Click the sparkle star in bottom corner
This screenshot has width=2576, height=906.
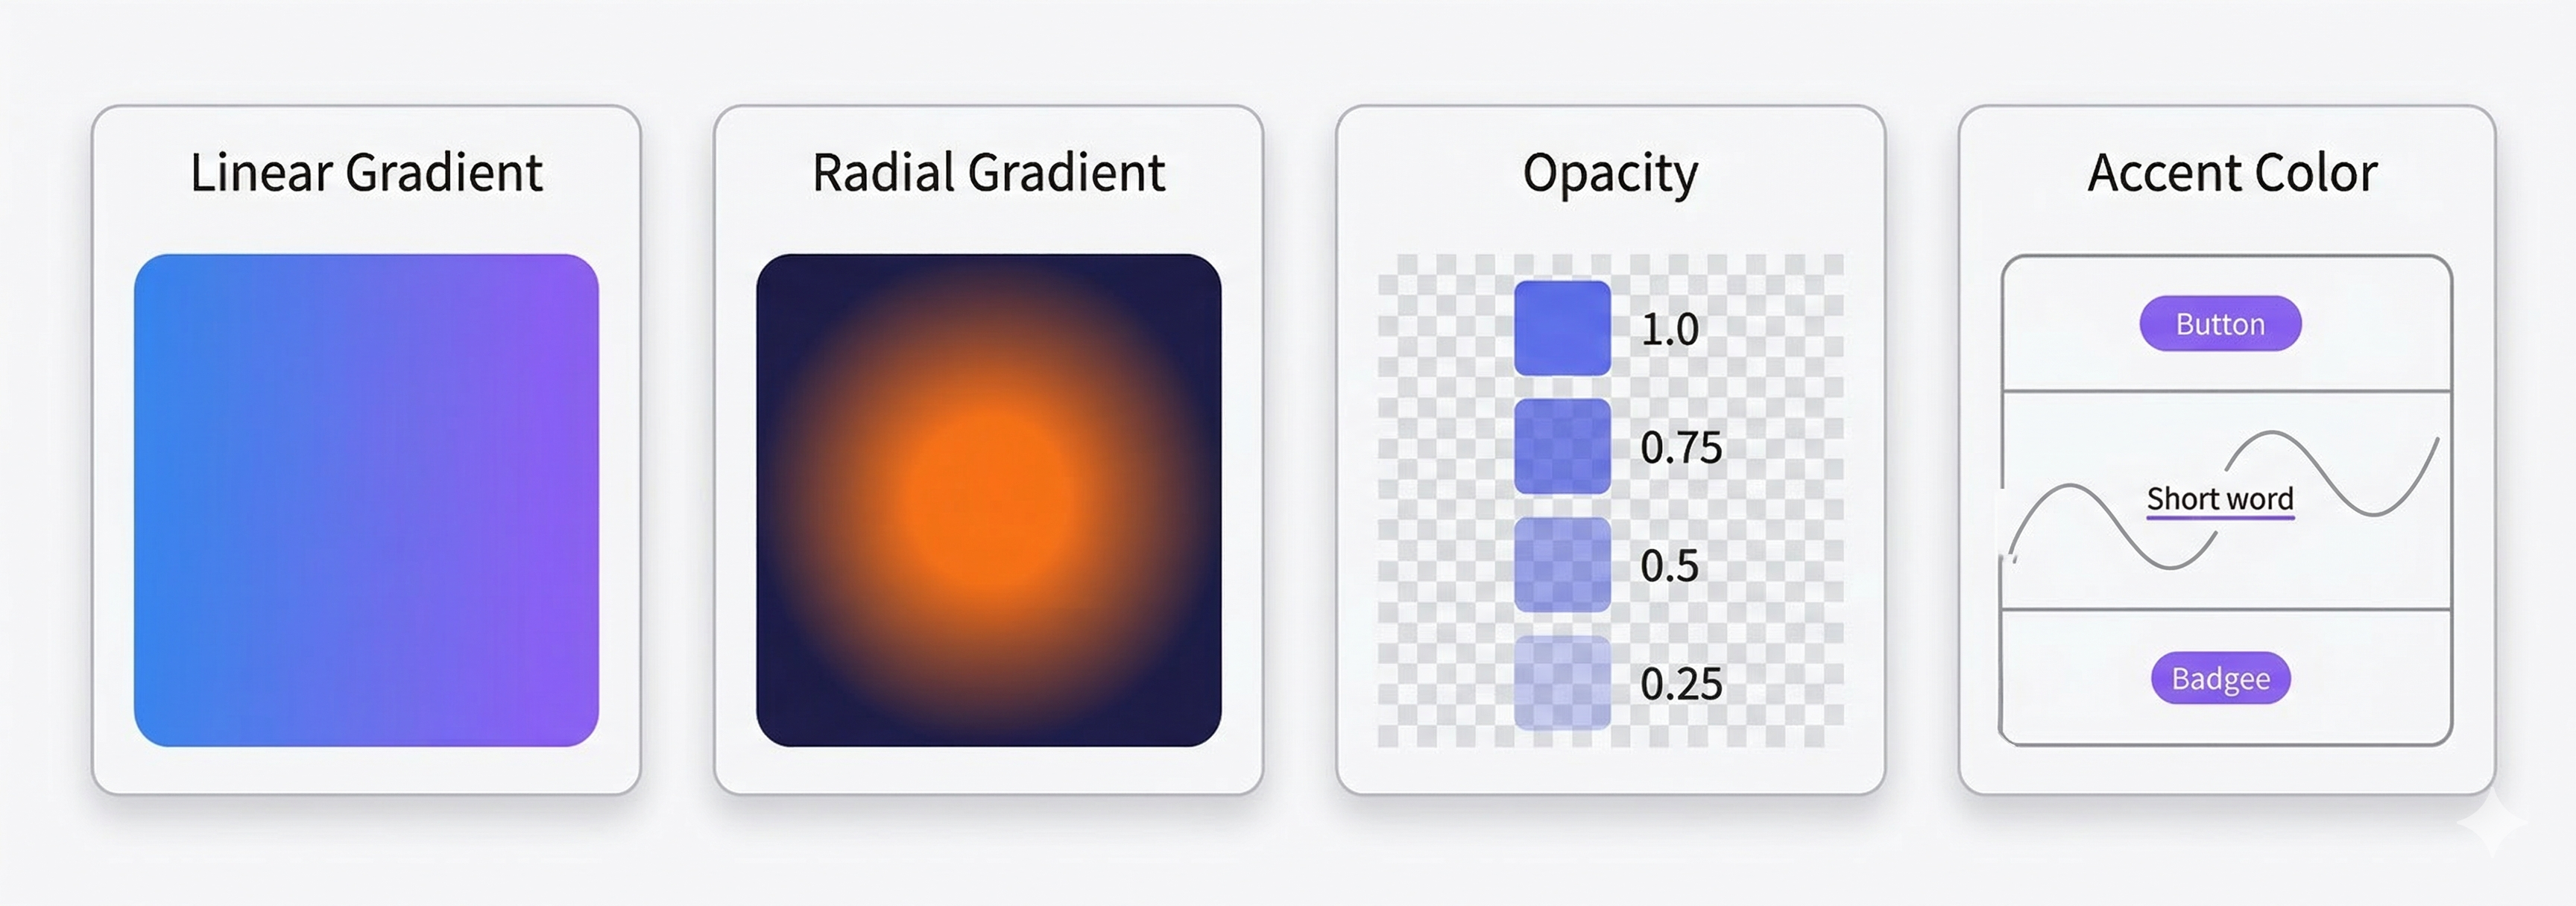point(2493,820)
